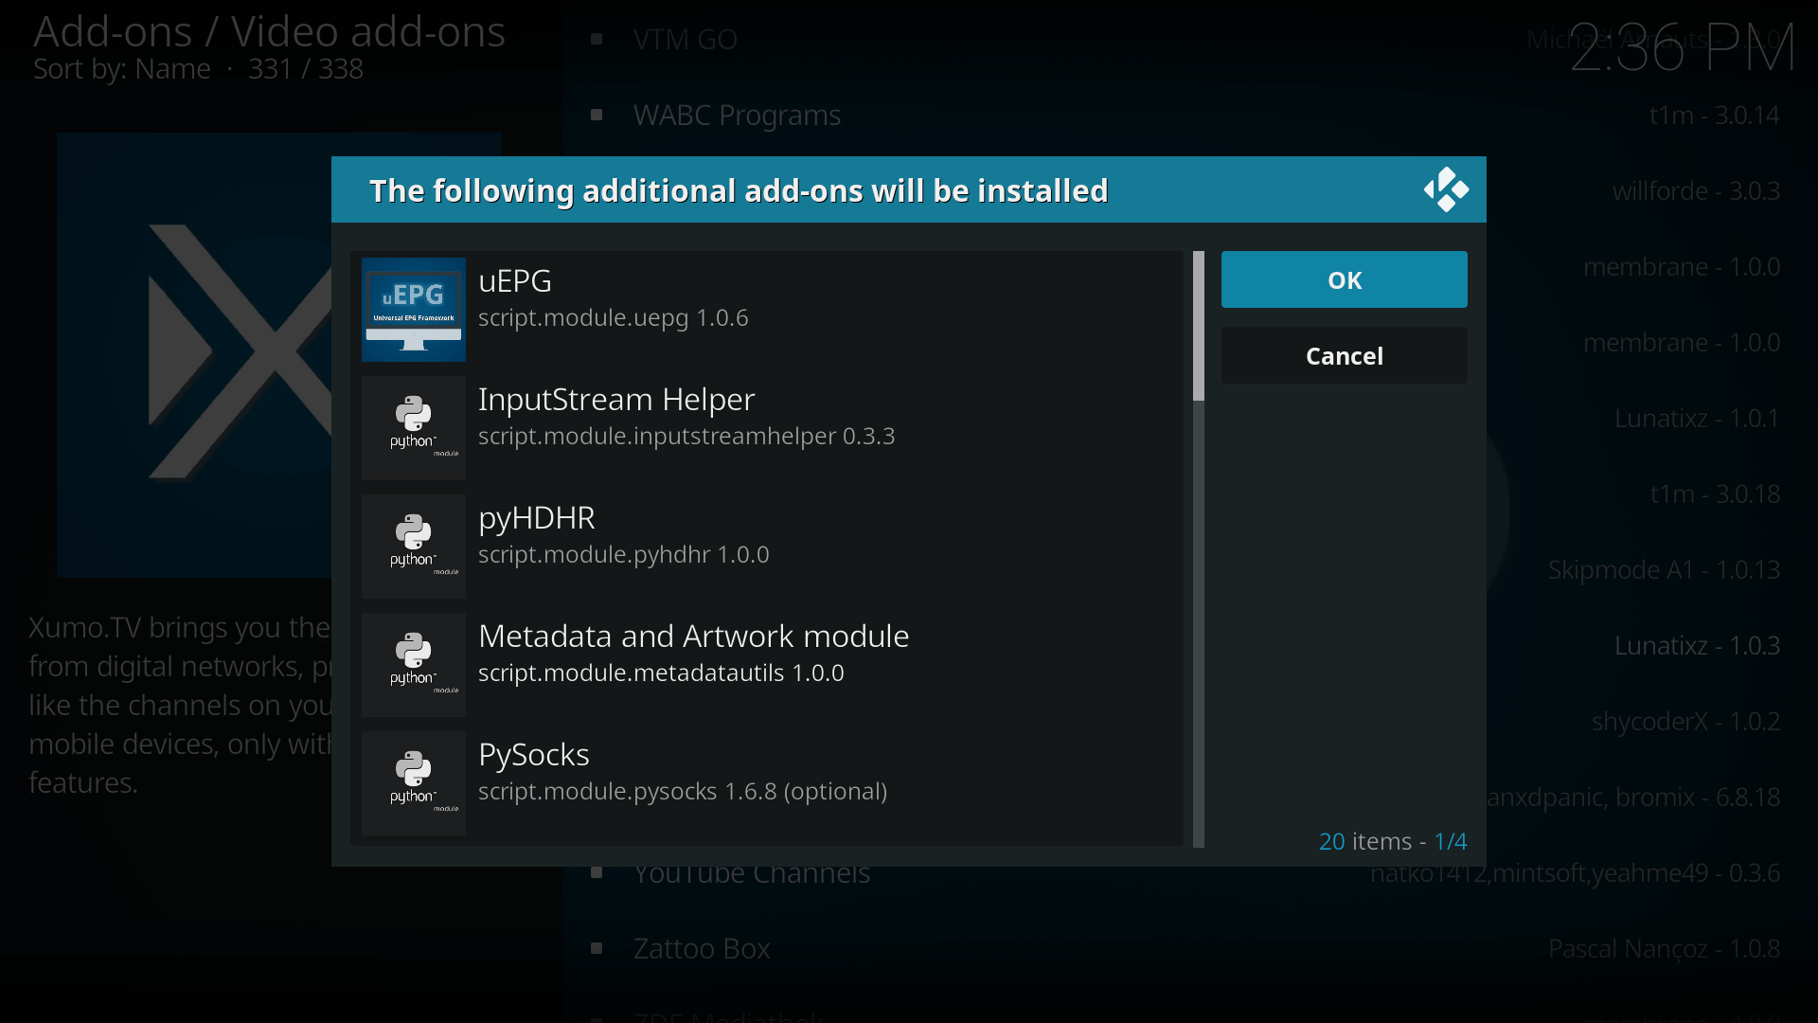Image resolution: width=1818 pixels, height=1023 pixels.
Task: Click the Pascal Nançoz - 1.0.8 entry
Action: click(1664, 948)
